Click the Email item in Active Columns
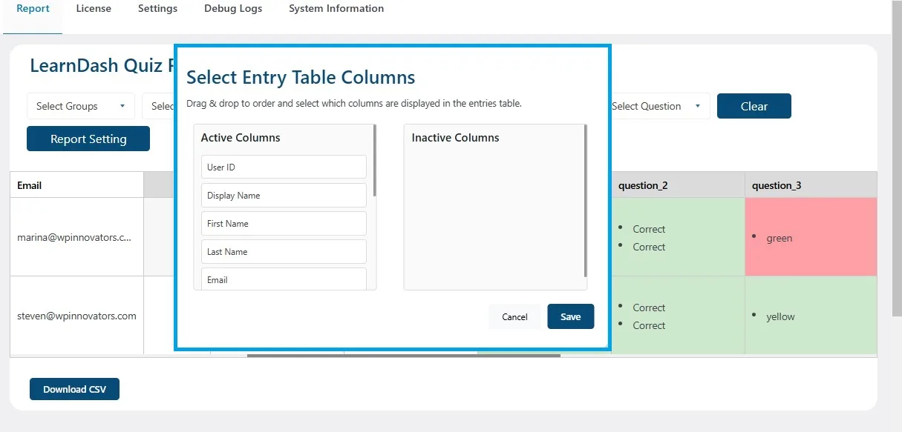This screenshot has height=432, width=902. pos(283,279)
